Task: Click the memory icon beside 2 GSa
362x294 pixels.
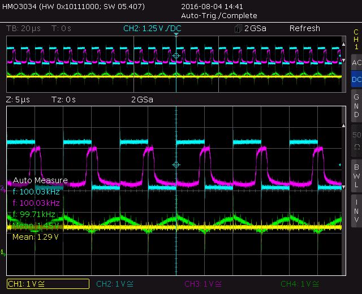Action: pos(238,28)
